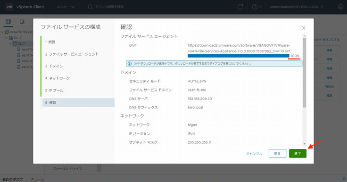Select the CL-7 cluster in tree
This screenshot has height=182, width=347.
click(21, 44)
